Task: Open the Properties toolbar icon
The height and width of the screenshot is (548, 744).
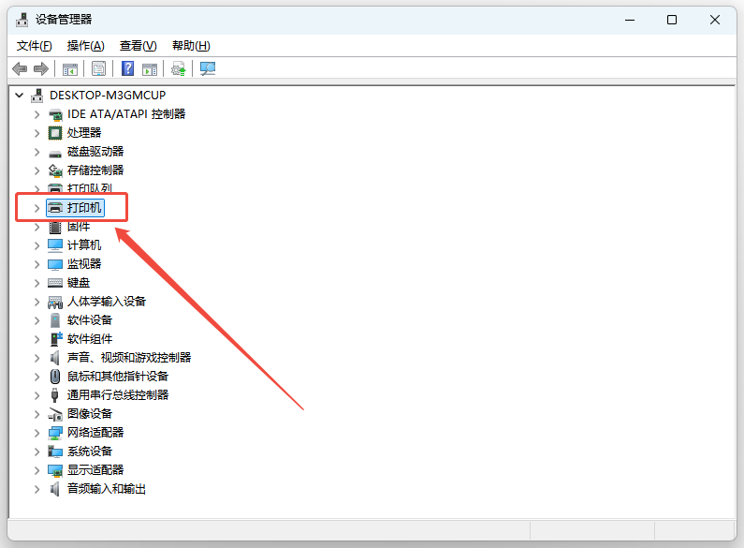Action: (98, 69)
